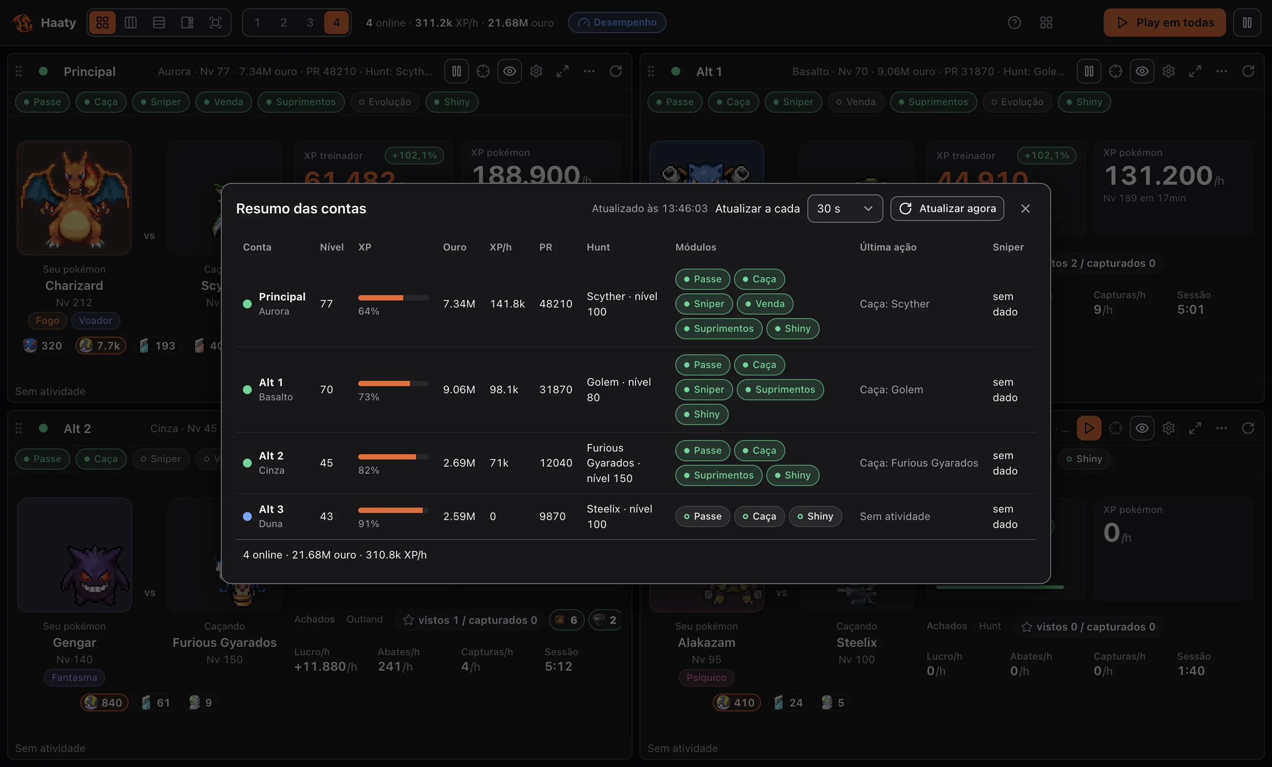
Task: Open the Desempenho performance button
Action: click(x=617, y=22)
